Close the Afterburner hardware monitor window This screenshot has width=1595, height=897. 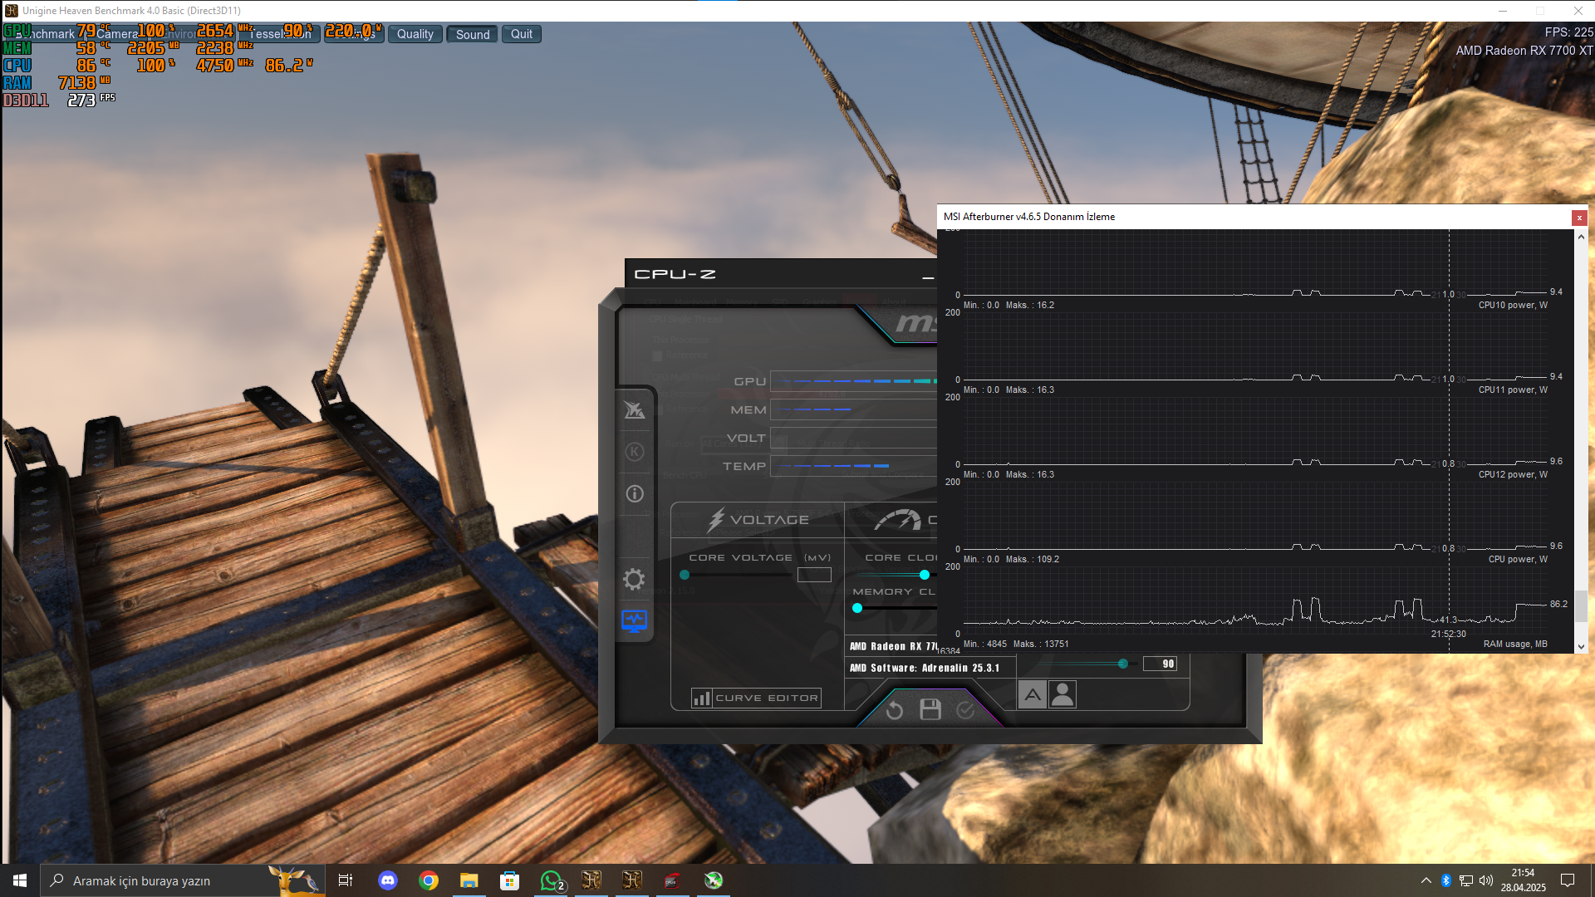click(1579, 218)
